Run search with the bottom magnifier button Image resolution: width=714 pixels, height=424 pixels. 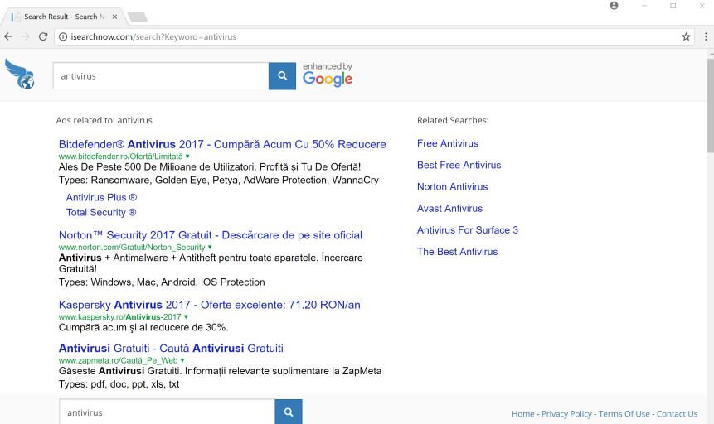pyautogui.click(x=289, y=412)
